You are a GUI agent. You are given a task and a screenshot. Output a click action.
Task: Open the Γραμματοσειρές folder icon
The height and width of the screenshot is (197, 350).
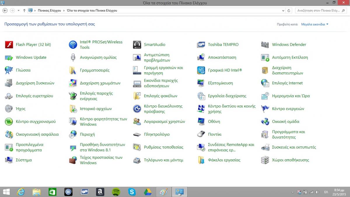tap(73, 70)
